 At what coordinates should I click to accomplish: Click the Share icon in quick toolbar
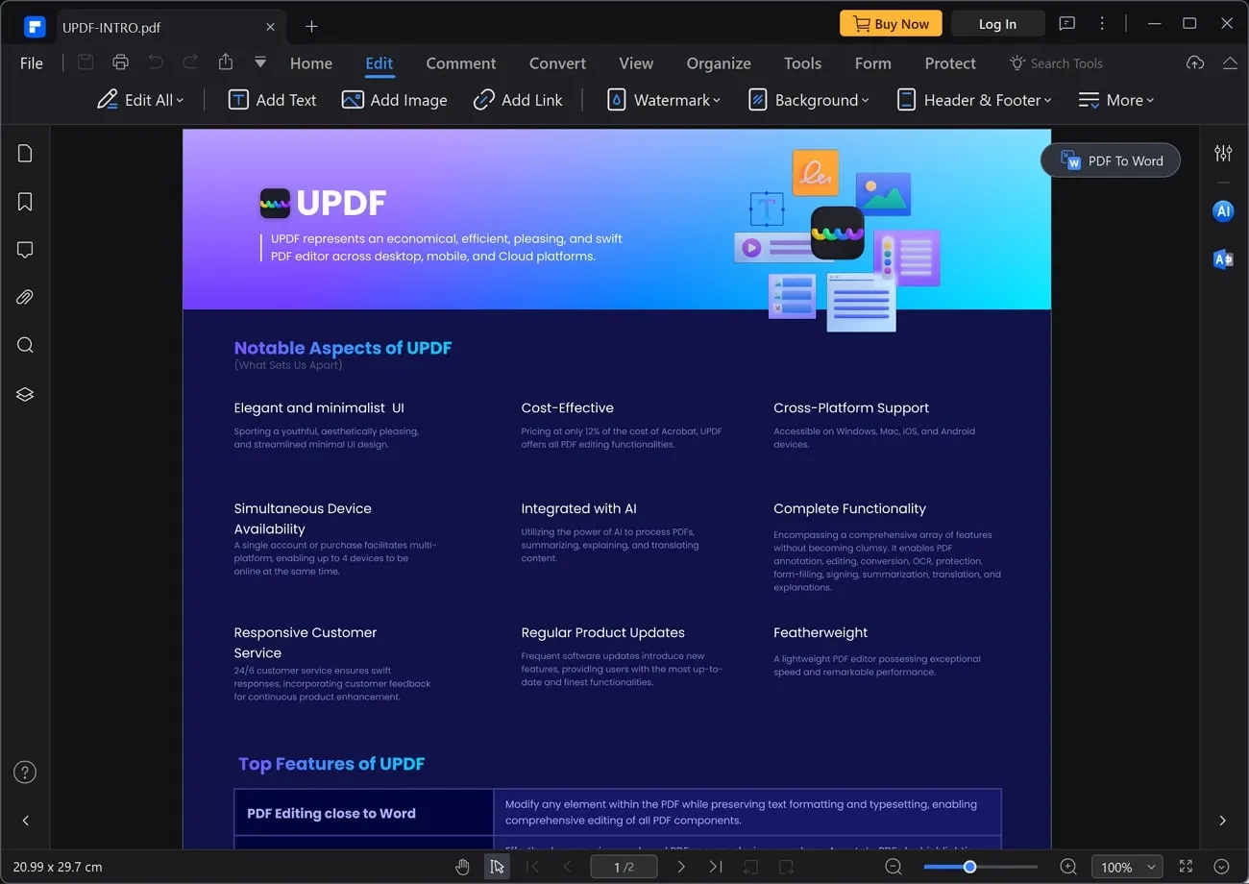click(226, 62)
